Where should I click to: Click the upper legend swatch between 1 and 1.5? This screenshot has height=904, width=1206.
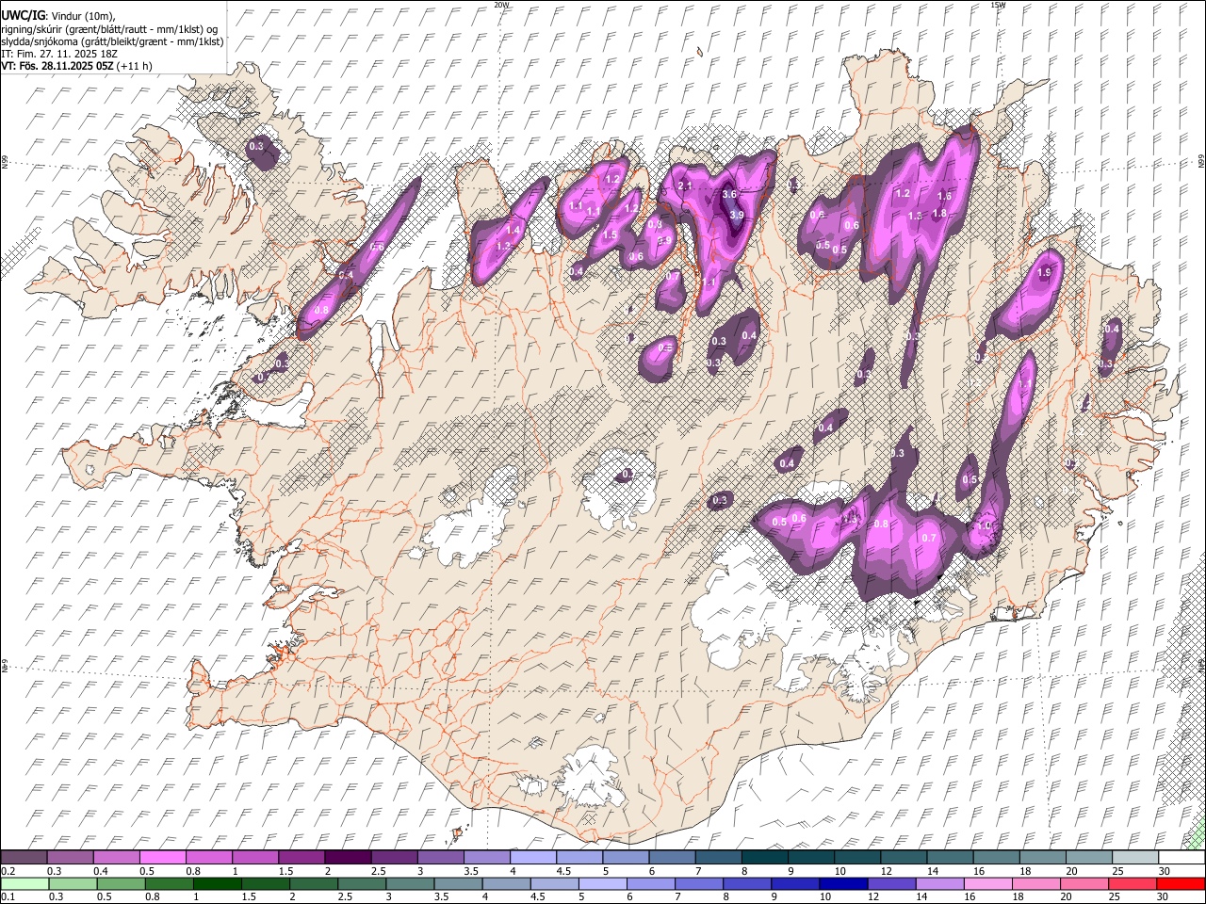point(254,858)
